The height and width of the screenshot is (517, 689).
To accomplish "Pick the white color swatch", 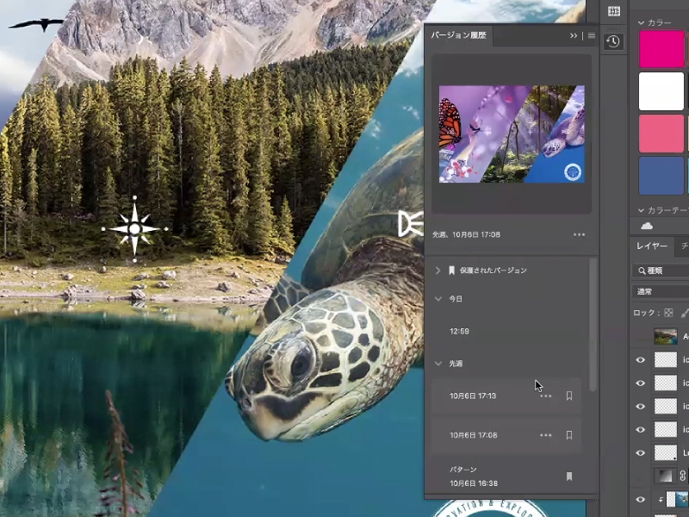I will [x=661, y=91].
